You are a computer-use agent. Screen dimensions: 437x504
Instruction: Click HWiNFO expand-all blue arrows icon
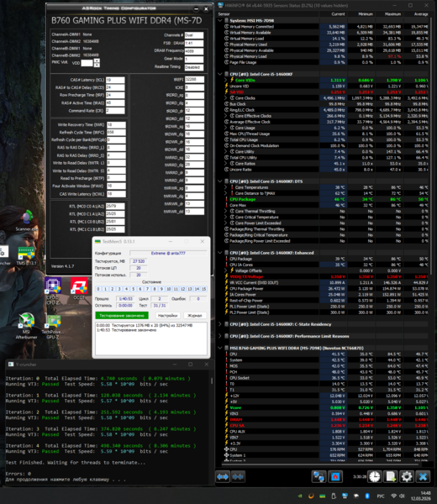coord(223,476)
